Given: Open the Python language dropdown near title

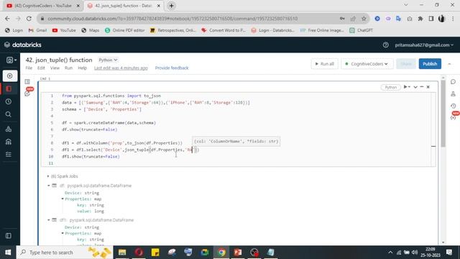Looking at the screenshot, I should pyautogui.click(x=108, y=60).
